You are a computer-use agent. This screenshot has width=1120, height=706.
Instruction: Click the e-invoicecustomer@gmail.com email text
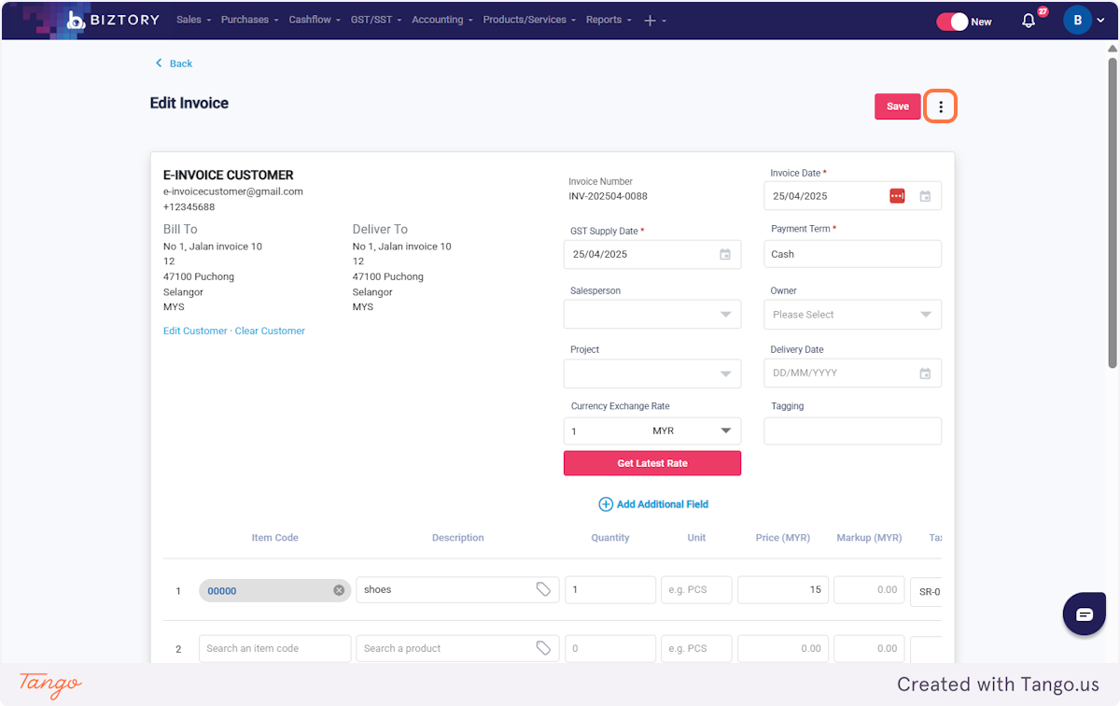point(233,191)
